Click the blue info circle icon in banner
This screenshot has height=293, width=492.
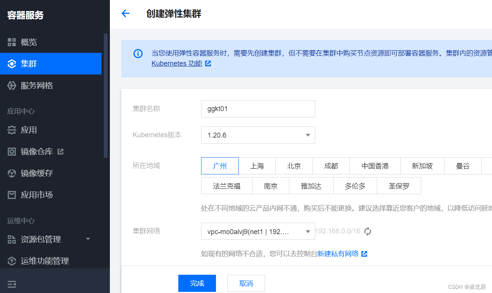138,54
